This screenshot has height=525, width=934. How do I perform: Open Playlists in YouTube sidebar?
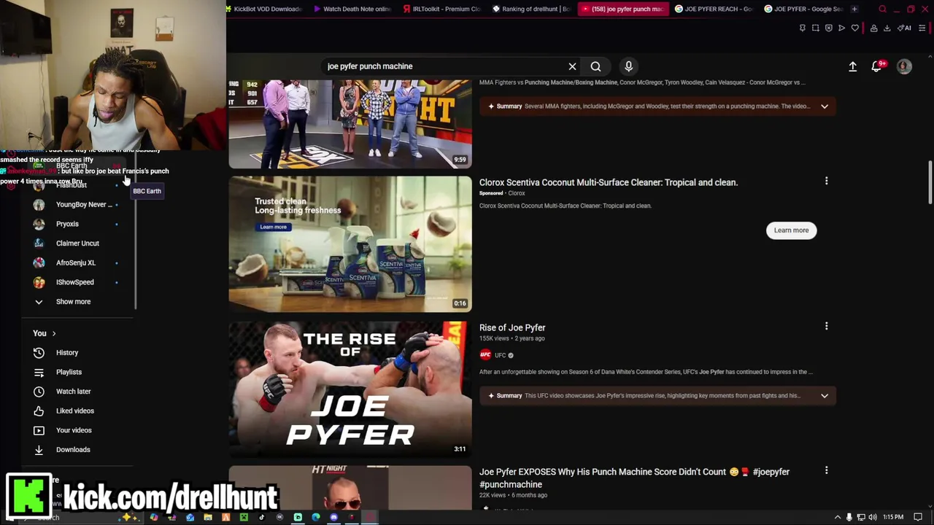tap(69, 372)
